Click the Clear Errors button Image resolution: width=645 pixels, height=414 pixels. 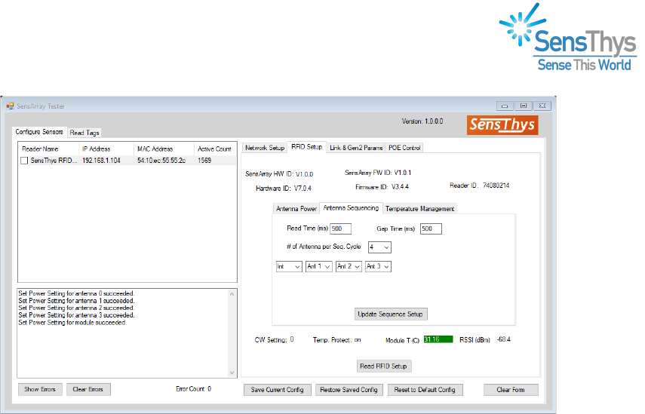pyautogui.click(x=88, y=389)
